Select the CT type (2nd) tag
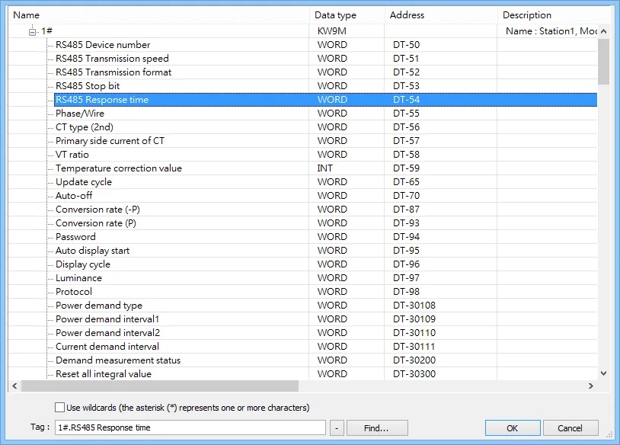Screen dimensions: 620x445 click(x=85, y=127)
